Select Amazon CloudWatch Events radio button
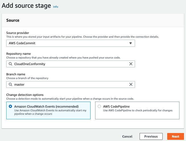 (11, 106)
